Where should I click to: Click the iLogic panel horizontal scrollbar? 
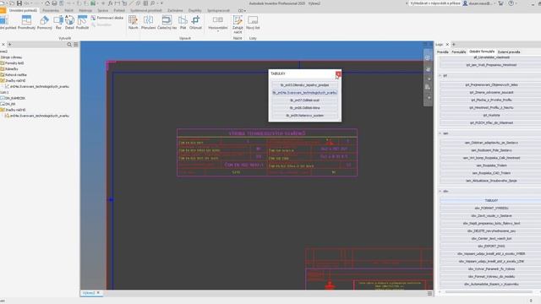(489, 292)
